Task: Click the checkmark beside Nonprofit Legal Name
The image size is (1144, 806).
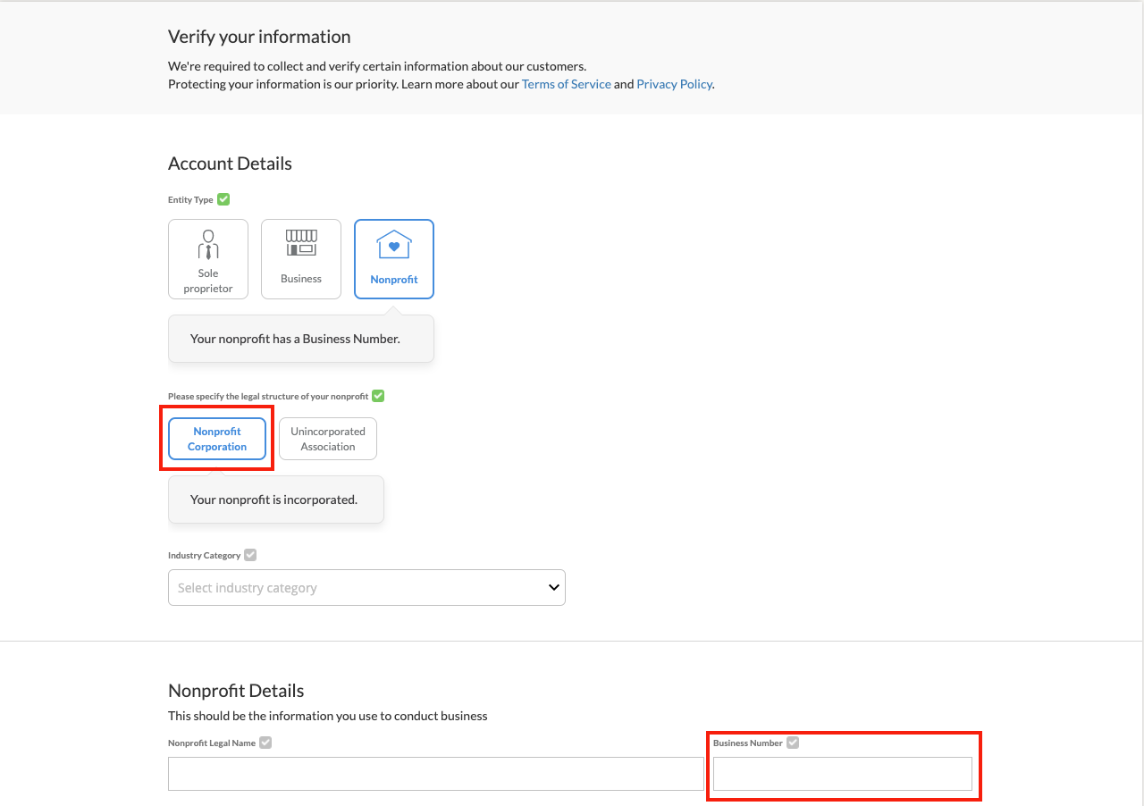Action: coord(265,743)
